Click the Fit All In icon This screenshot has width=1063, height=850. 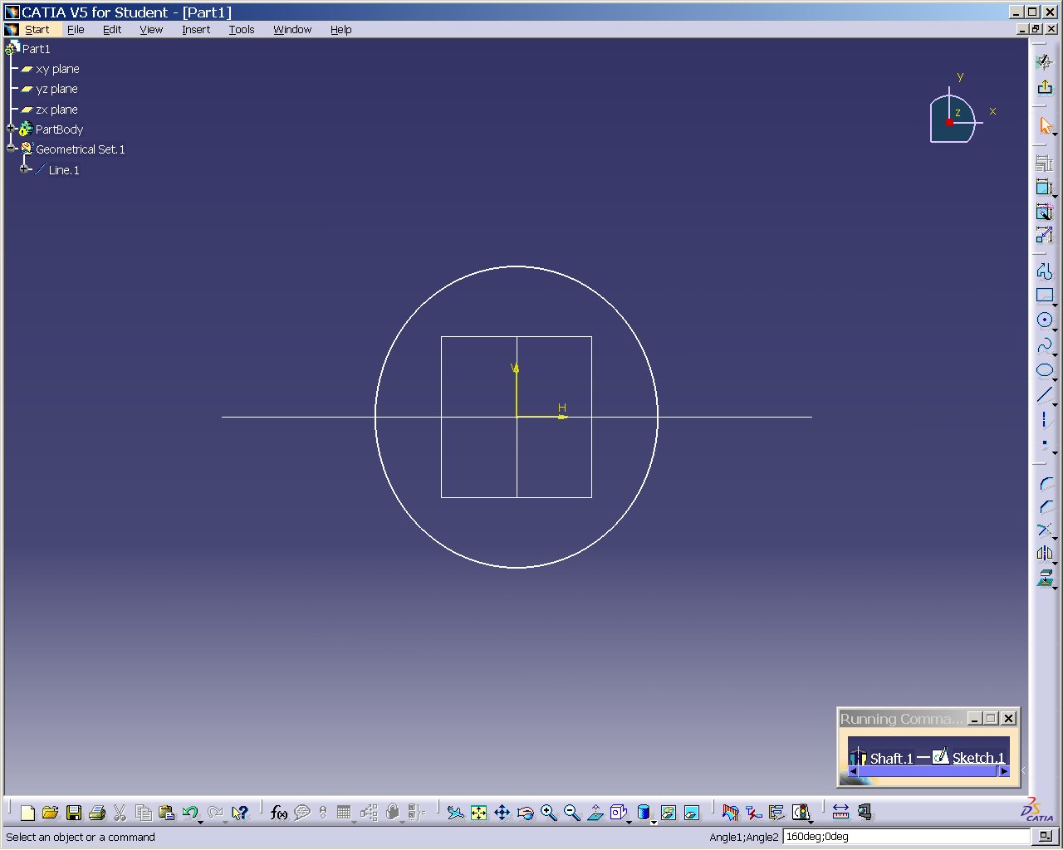[x=479, y=813]
